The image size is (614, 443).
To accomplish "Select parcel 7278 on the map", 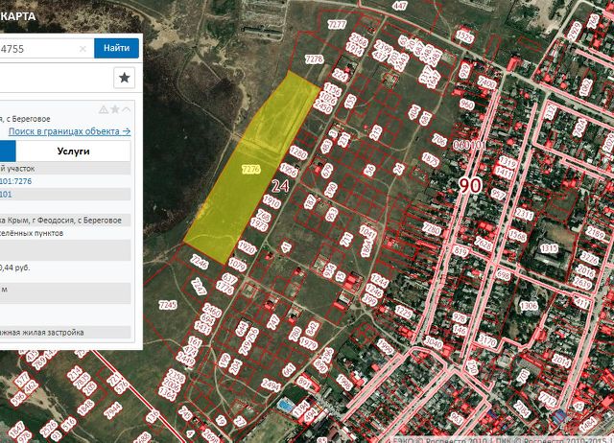I will coord(314,59).
